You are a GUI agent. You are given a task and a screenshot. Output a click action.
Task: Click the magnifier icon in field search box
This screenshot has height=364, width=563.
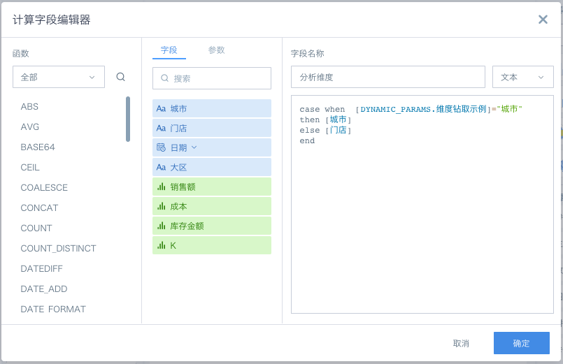coord(164,78)
